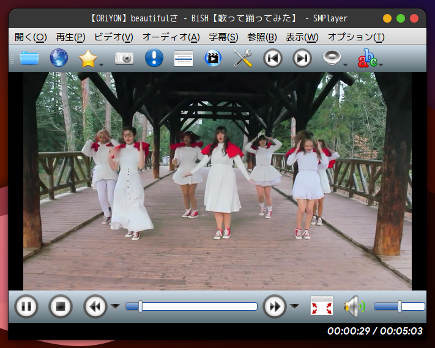435x348 pixels.
Task: Open the 表示(W) menu
Action: [x=302, y=37]
